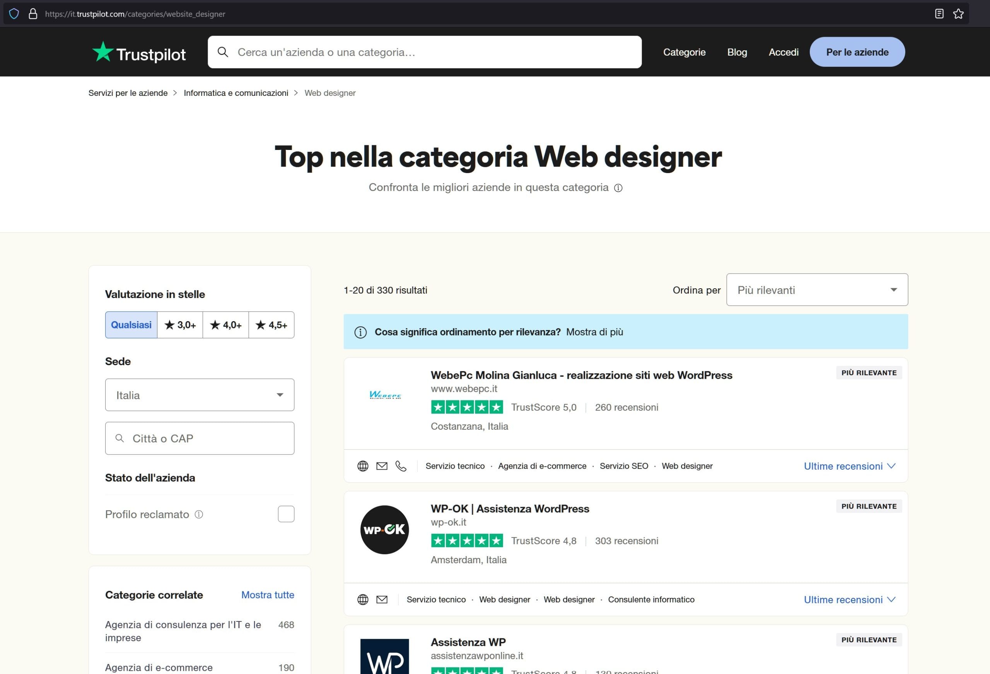Viewport: 990px width, 674px height.
Task: Open WebePc Molina Gianluca listing title
Action: coord(582,375)
